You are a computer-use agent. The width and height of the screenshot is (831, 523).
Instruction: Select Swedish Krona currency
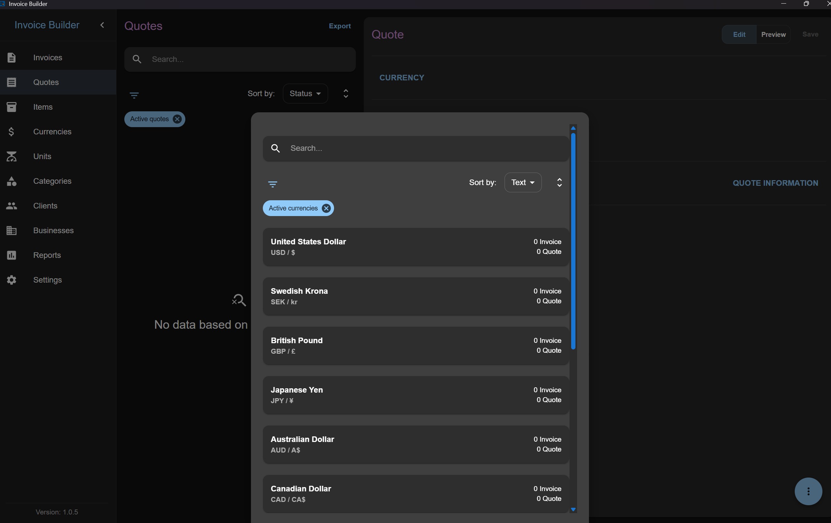415,296
